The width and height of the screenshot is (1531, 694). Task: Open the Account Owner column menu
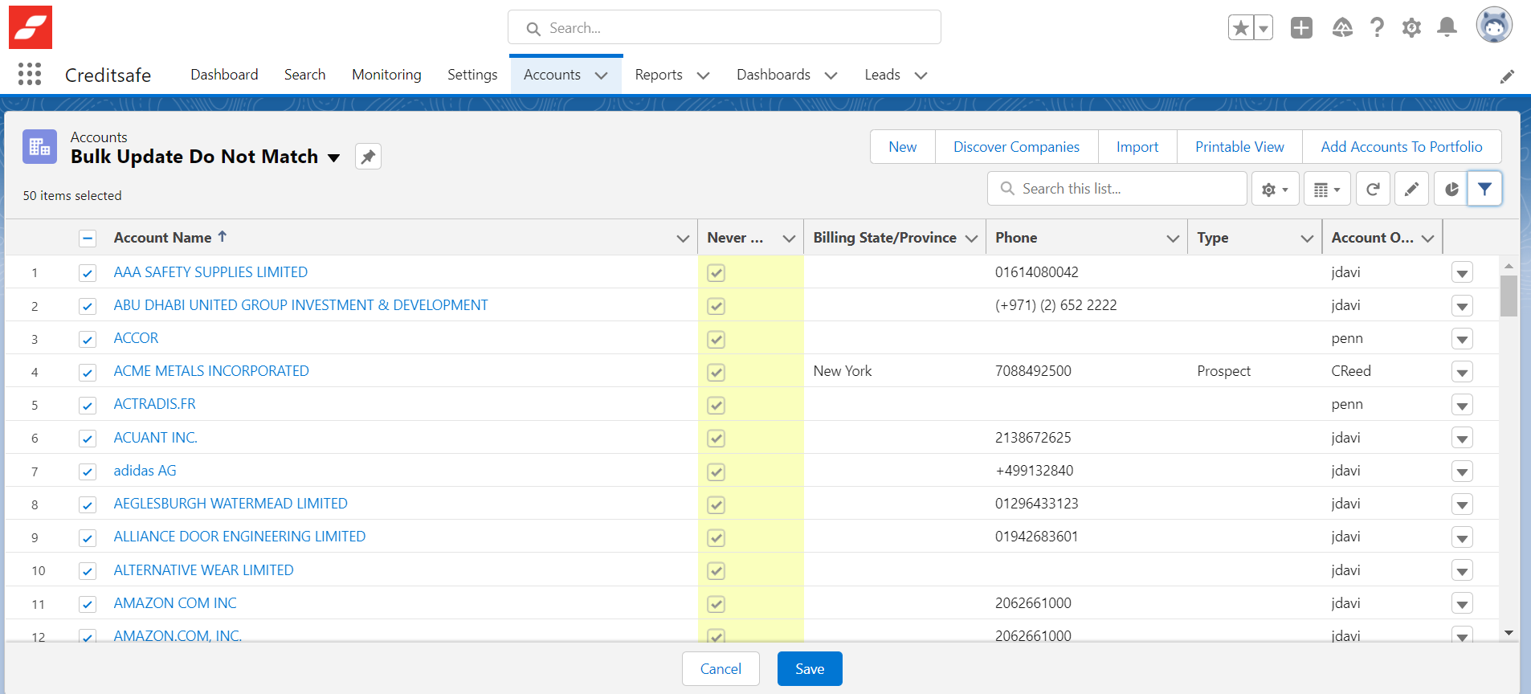(x=1427, y=239)
